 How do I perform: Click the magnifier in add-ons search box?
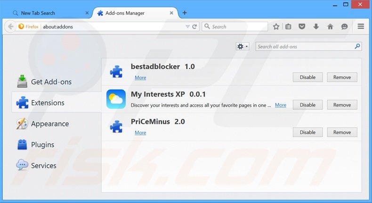pyautogui.click(x=357, y=46)
